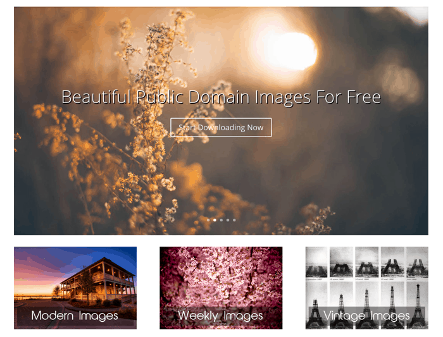Open the Weekly Images category label
Image resolution: width=443 pixels, height=337 pixels.
[x=220, y=316]
